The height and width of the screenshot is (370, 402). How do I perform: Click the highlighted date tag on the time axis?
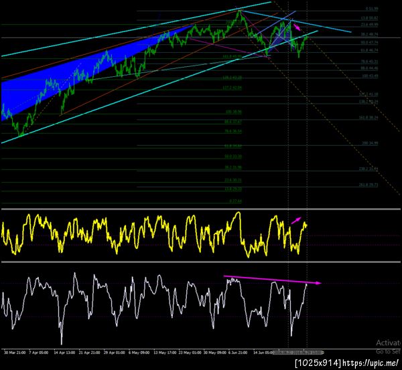point(297,353)
